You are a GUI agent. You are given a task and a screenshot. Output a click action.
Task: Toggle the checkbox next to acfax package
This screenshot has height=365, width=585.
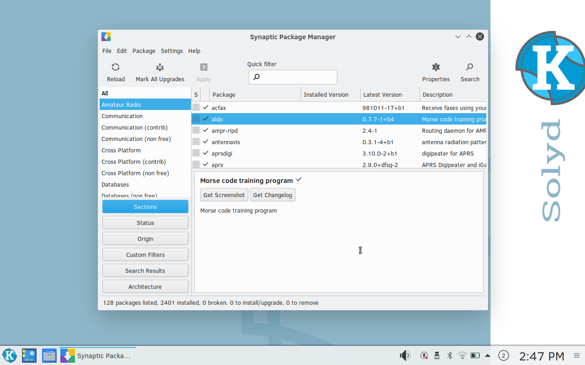(197, 107)
